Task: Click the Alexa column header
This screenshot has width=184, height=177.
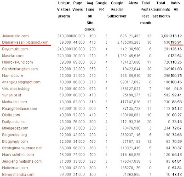Action: coord(133,3)
